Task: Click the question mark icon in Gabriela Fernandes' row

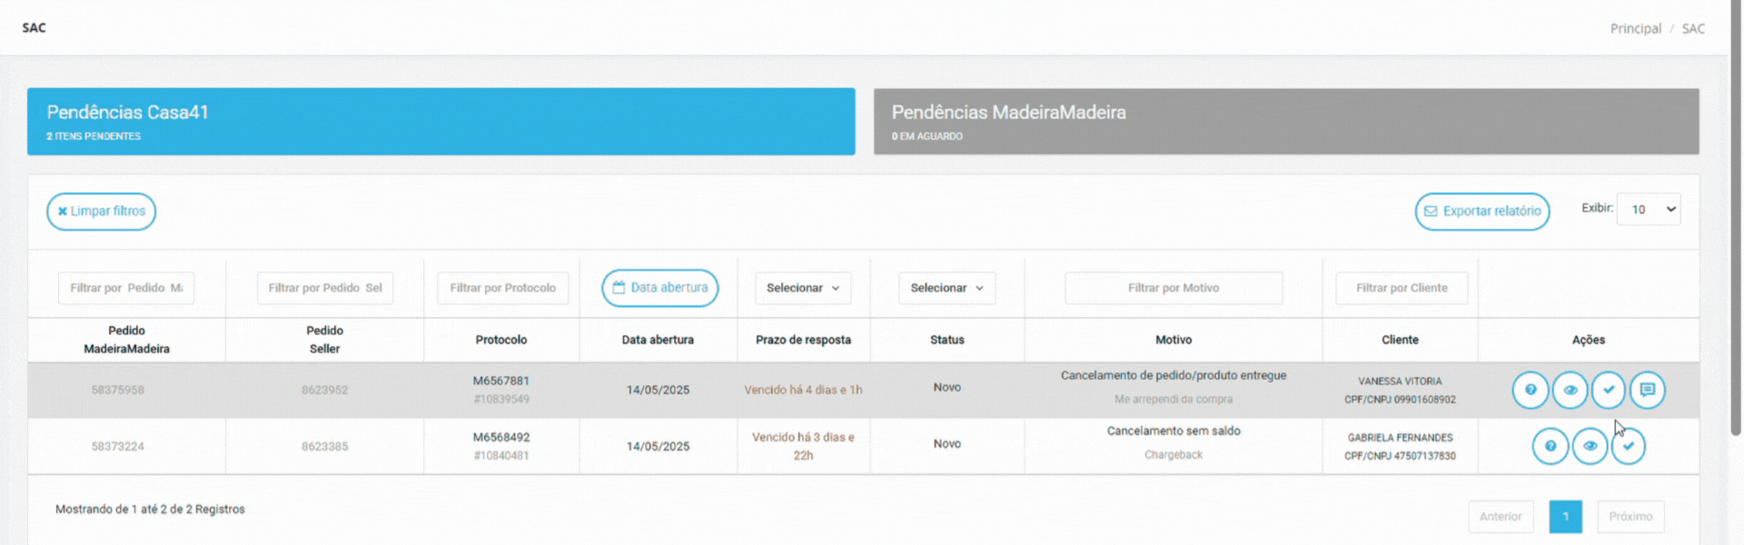Action: (x=1551, y=446)
